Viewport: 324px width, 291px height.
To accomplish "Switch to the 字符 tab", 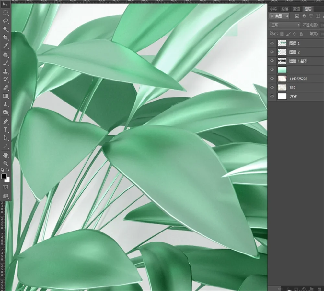I will point(273,9).
